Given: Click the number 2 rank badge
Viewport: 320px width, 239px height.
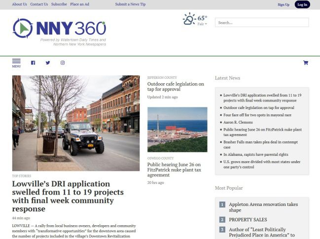Looking at the screenshot, I should (x=222, y=220).
